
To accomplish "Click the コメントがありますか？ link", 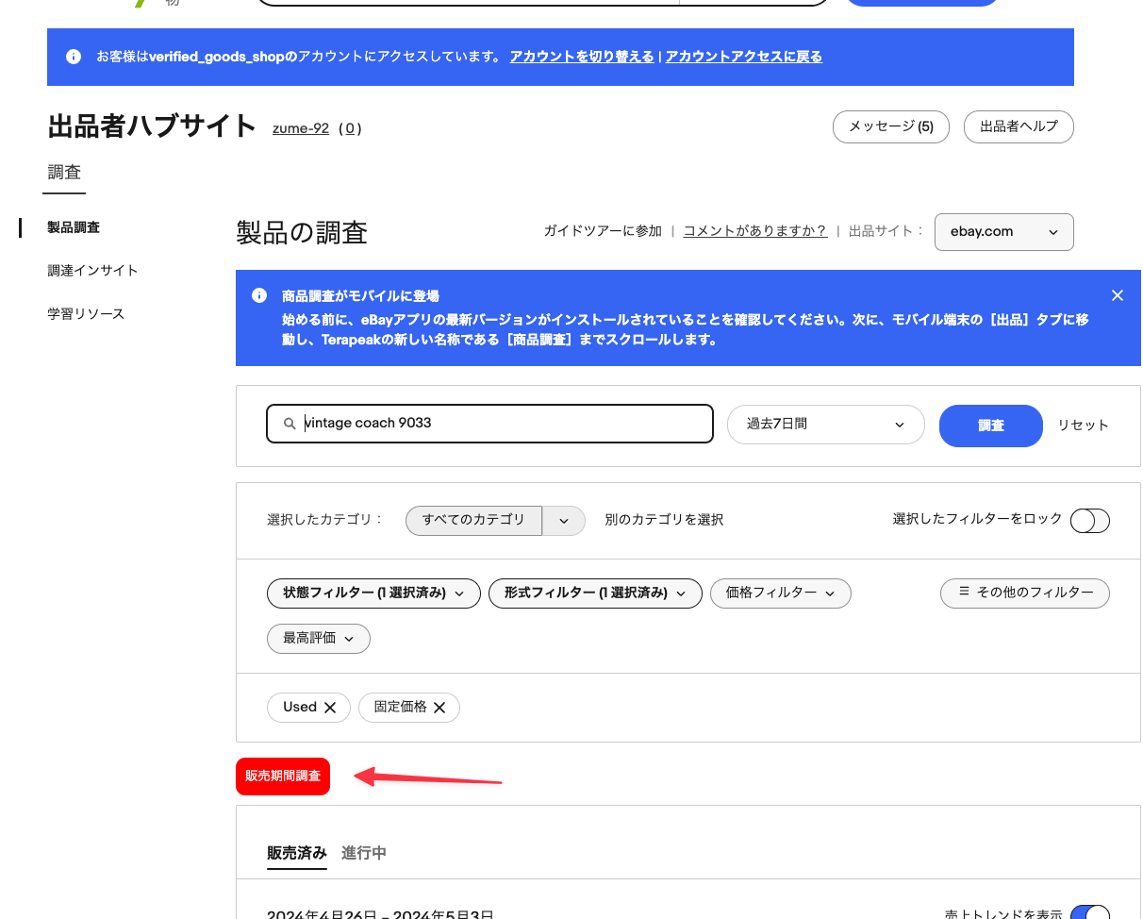I will [755, 231].
